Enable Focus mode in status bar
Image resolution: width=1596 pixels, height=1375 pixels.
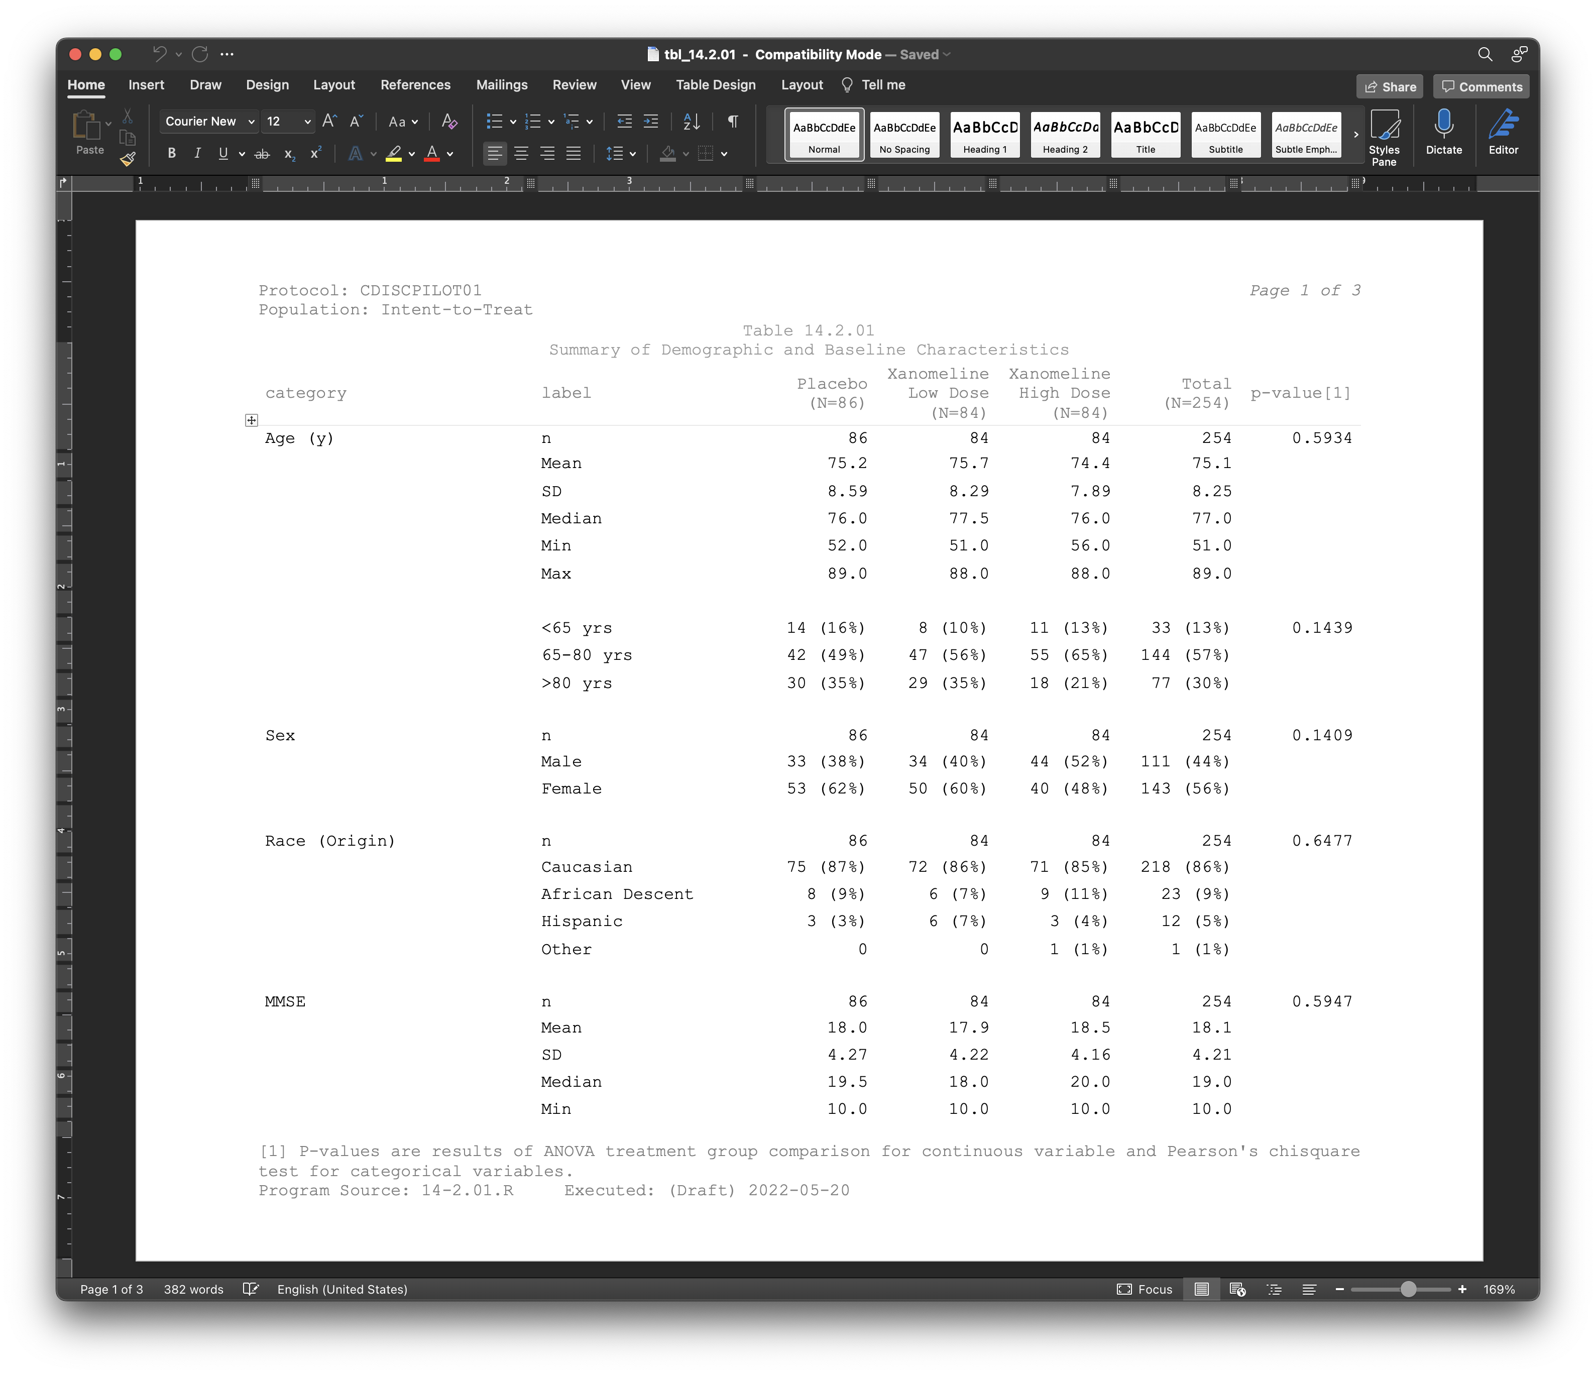1145,1289
